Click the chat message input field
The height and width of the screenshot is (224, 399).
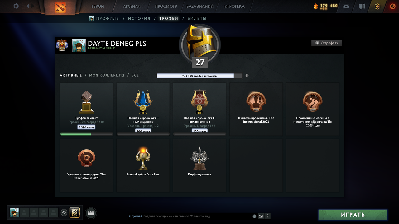[x=190, y=216]
